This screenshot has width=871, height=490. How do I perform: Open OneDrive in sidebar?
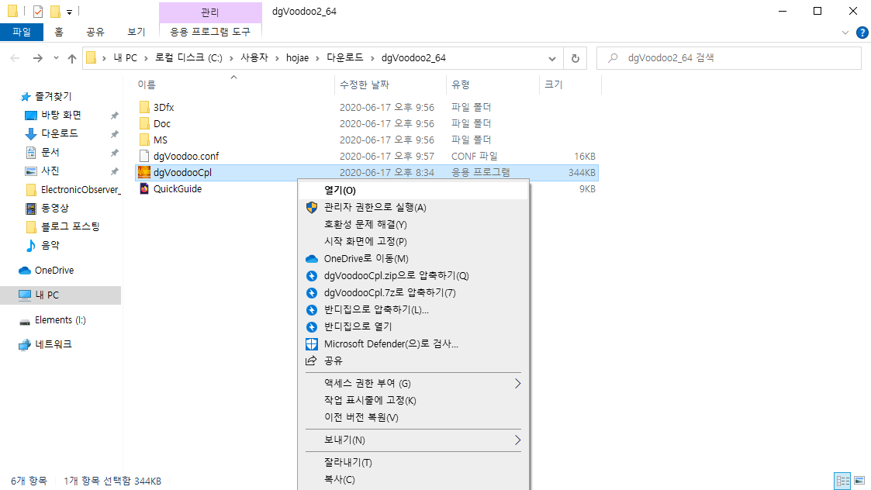tap(54, 271)
